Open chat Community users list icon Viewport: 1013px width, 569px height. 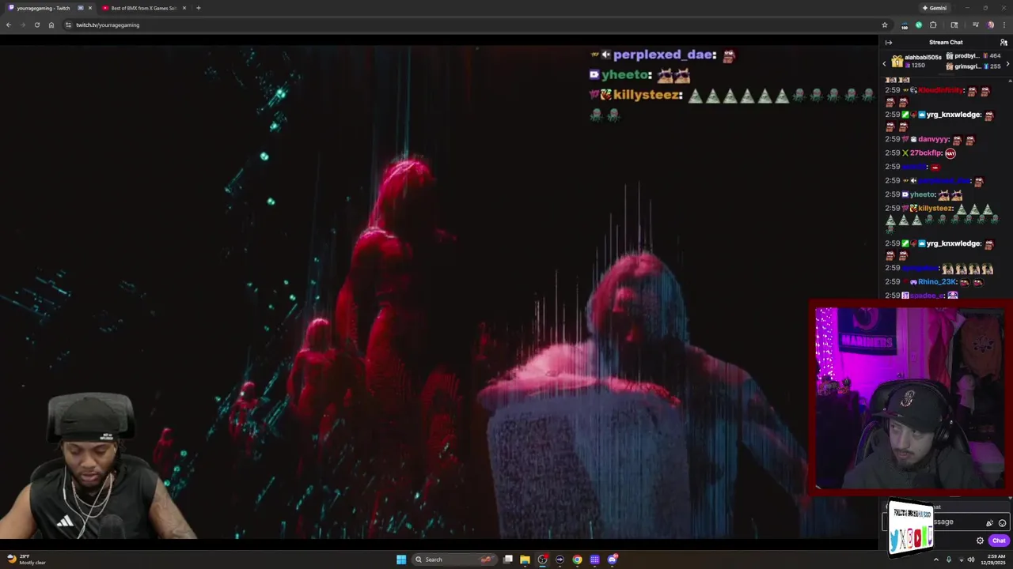pyautogui.click(x=1004, y=43)
